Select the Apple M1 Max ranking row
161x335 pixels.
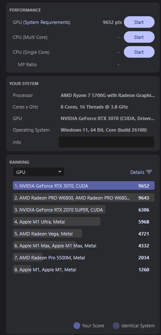click(84, 246)
